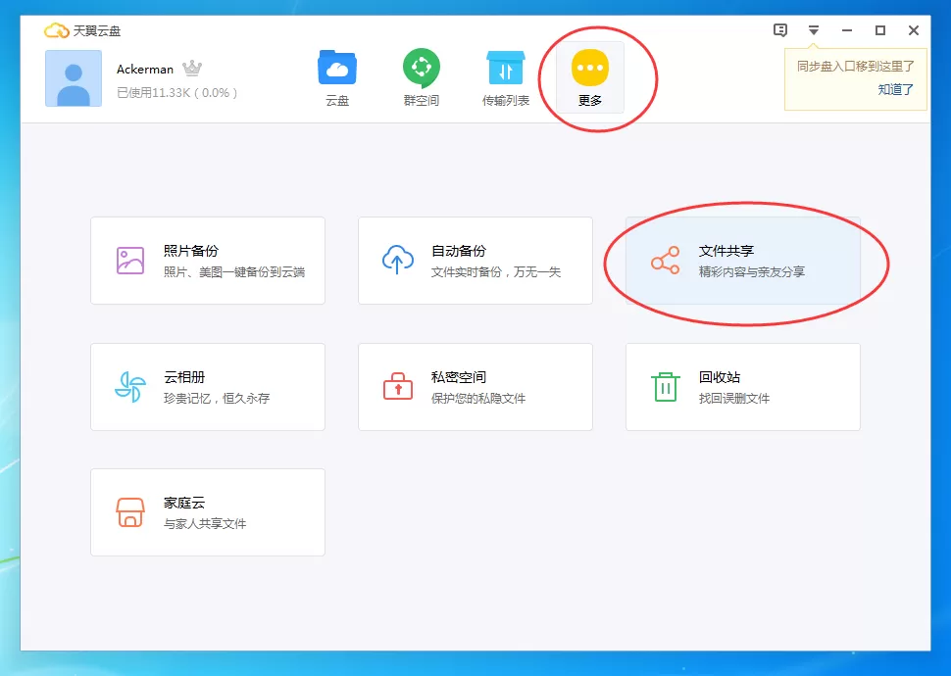
Task: Open the 云盘 cloud drive tab
Action: 337,78
